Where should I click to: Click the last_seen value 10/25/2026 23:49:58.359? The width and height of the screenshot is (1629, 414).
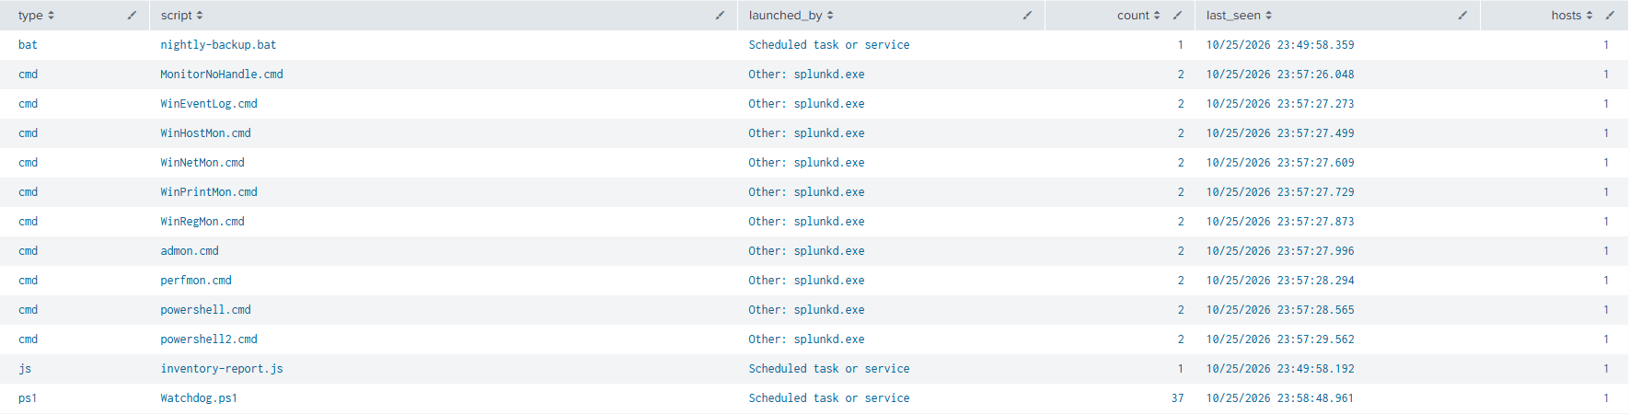(x=1280, y=45)
